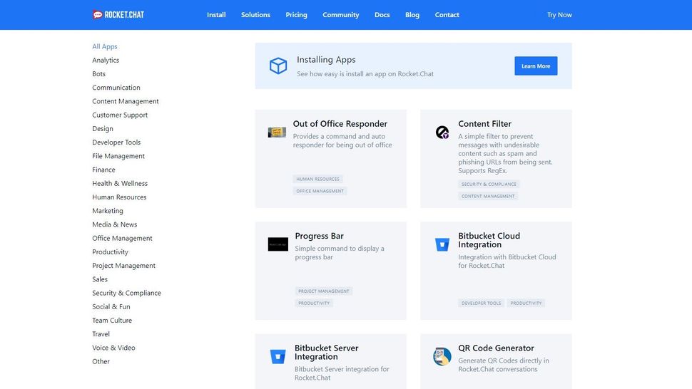Open the Bitbucket Server Integration icon
This screenshot has height=389, width=692.
(278, 356)
